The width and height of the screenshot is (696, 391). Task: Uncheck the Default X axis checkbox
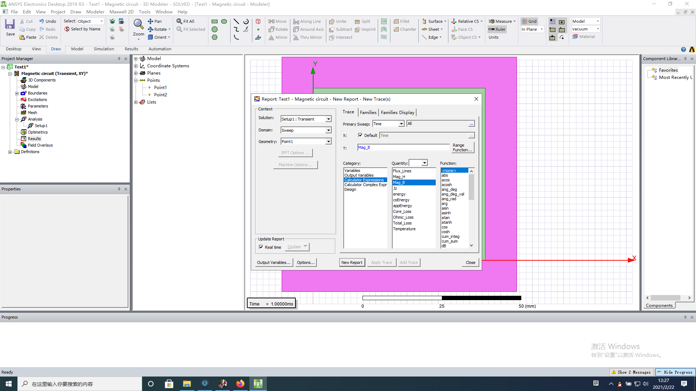361,135
